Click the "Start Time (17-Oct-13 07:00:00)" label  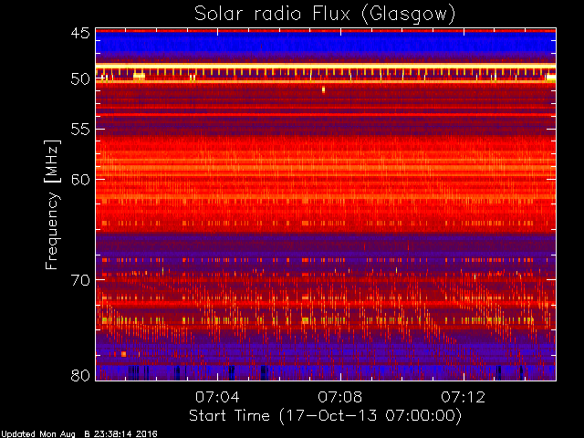point(325,416)
